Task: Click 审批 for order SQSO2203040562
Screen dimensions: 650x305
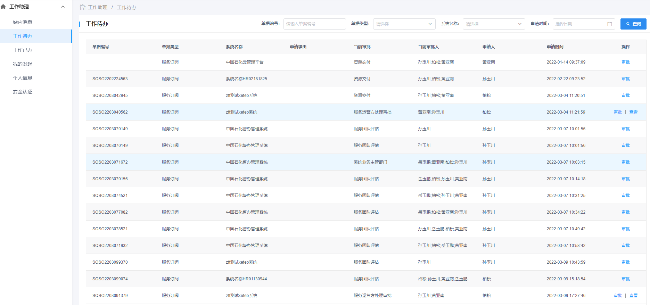Action: click(x=618, y=112)
